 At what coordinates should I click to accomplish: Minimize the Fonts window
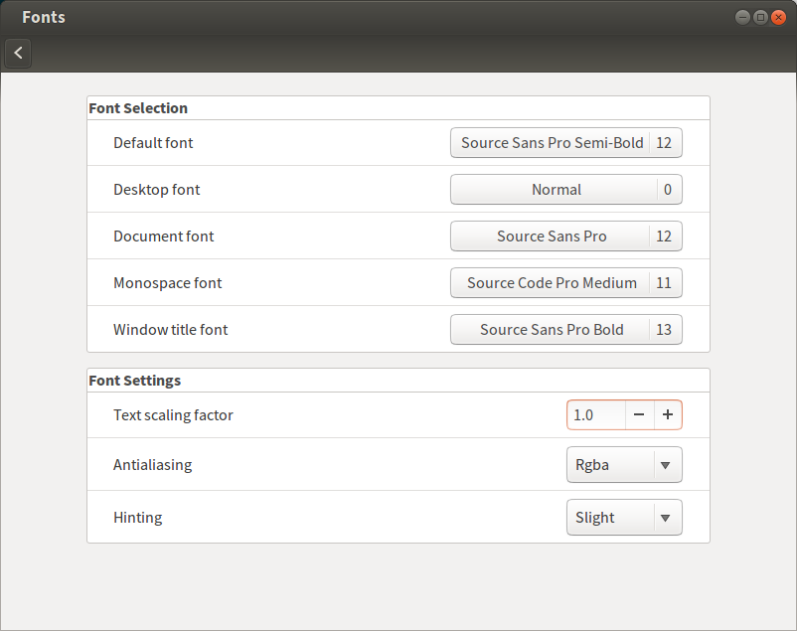click(743, 17)
